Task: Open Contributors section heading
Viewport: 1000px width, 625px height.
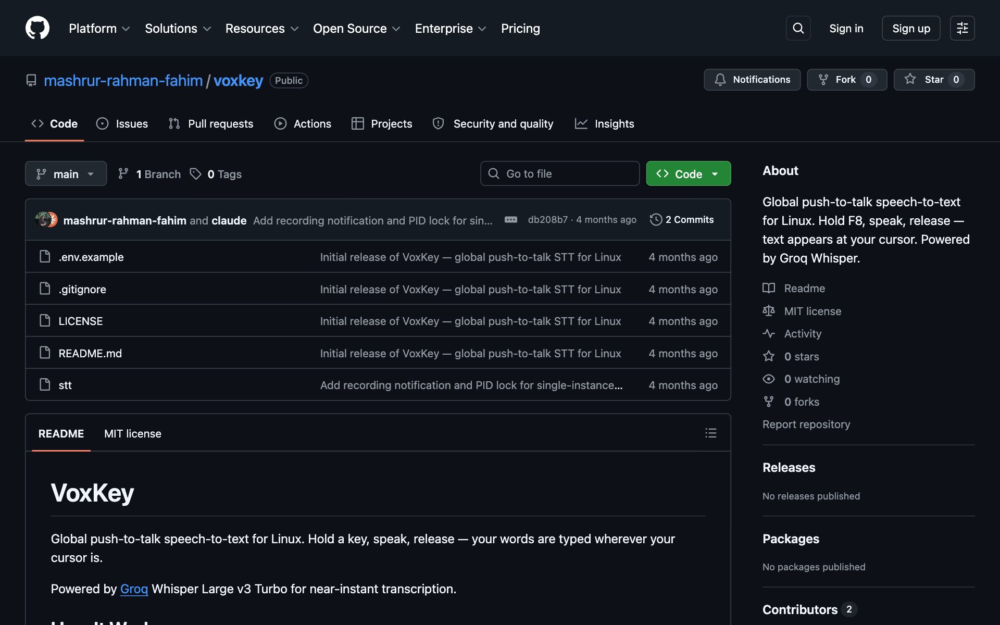Action: [x=800, y=609]
